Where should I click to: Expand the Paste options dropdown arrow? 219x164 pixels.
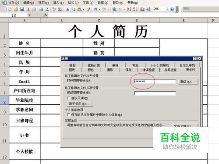(x=84, y=9)
